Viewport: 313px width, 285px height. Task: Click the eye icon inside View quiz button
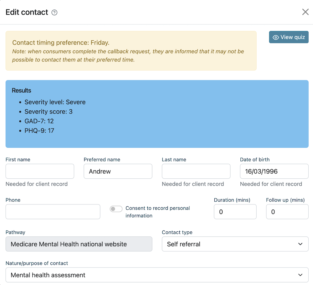pos(276,37)
